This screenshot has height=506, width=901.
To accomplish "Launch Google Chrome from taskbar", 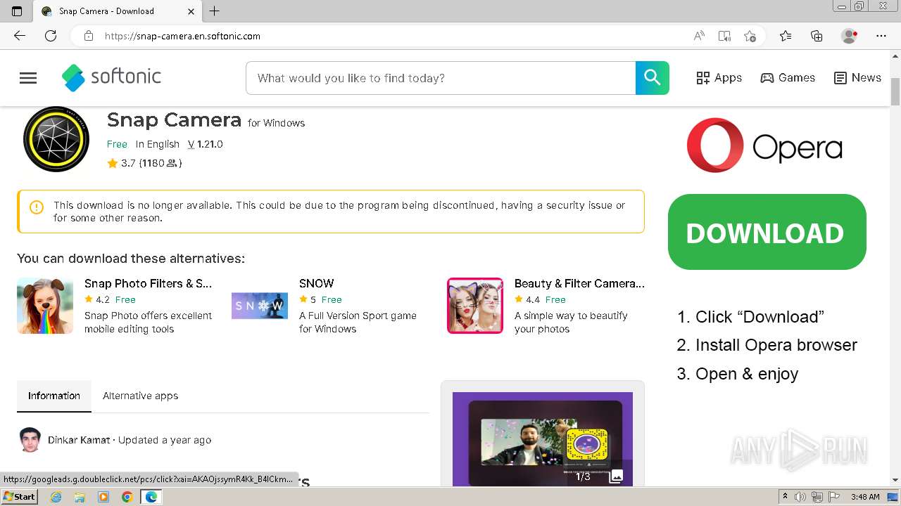I will pyautogui.click(x=127, y=497).
